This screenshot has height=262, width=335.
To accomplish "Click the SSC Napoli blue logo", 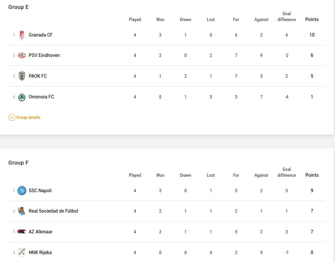I will point(22,191).
